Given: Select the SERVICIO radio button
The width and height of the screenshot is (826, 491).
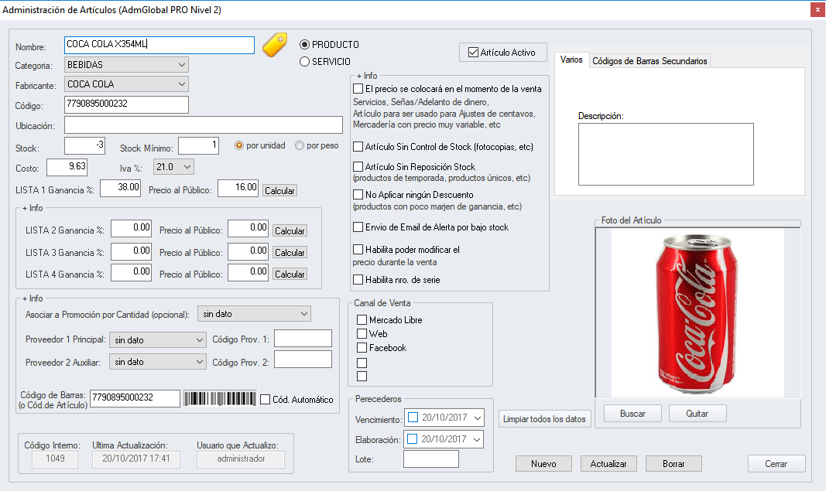Looking at the screenshot, I should tap(304, 62).
